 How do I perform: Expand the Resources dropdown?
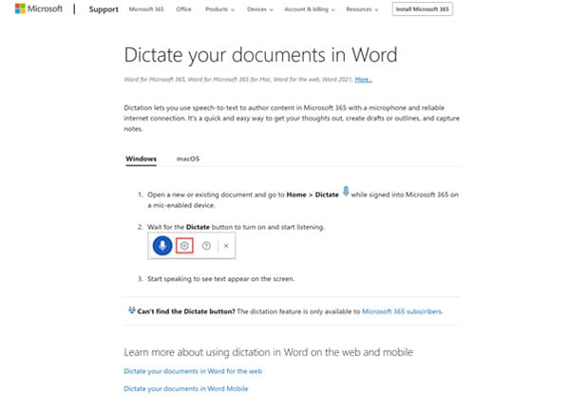pos(362,9)
